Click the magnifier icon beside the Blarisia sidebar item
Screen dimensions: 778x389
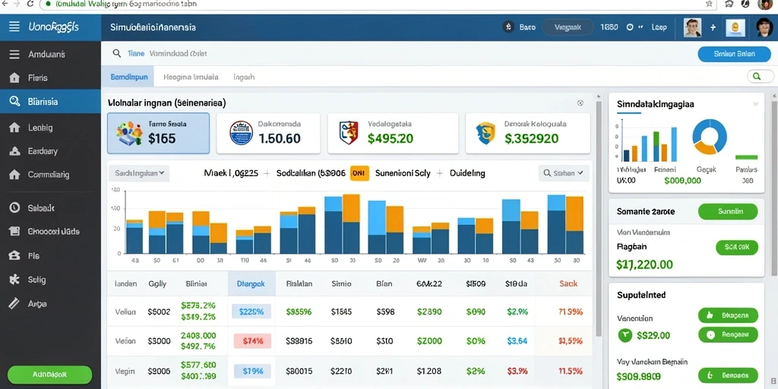14,102
